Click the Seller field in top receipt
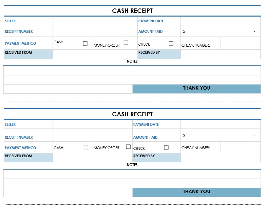The image size is (266, 210). point(95,21)
